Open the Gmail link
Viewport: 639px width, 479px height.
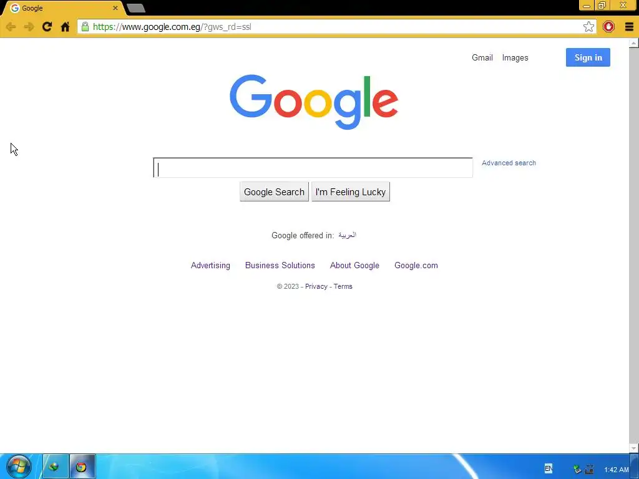(482, 57)
